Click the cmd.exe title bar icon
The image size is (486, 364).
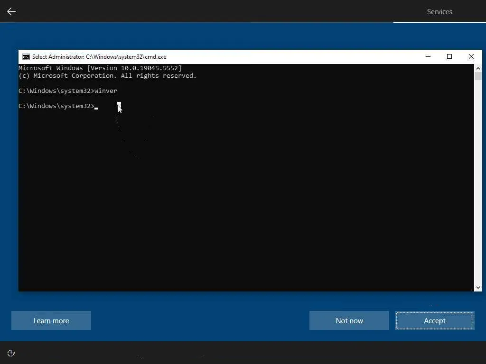click(26, 57)
